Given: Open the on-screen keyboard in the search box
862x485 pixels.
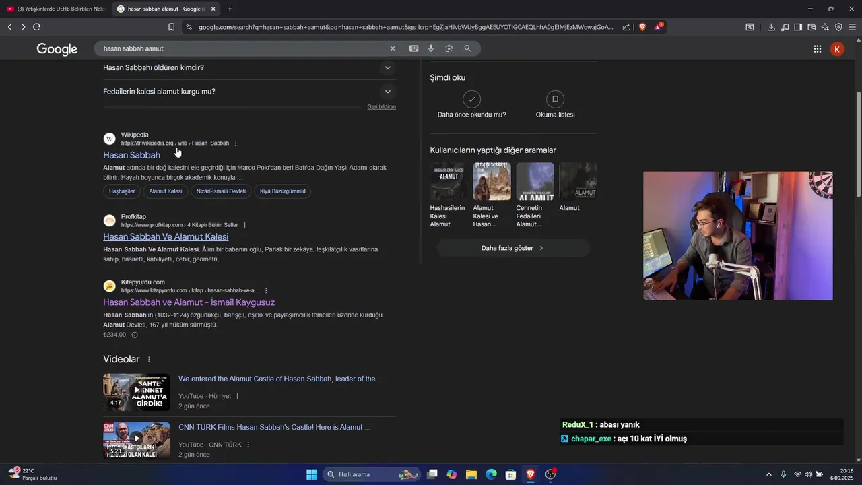Looking at the screenshot, I should click(413, 48).
